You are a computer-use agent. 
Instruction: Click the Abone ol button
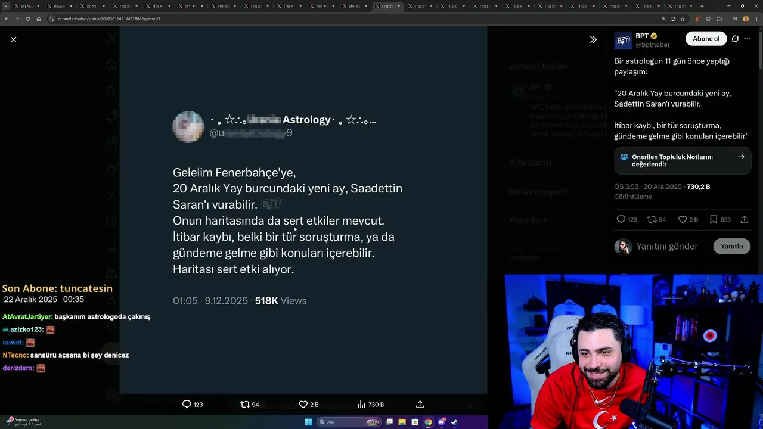706,39
